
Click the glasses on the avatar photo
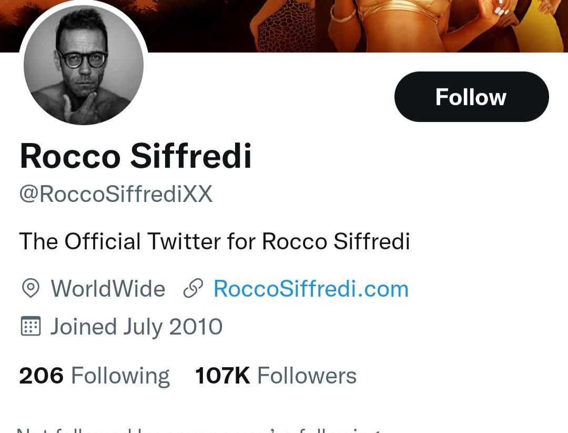point(83,58)
